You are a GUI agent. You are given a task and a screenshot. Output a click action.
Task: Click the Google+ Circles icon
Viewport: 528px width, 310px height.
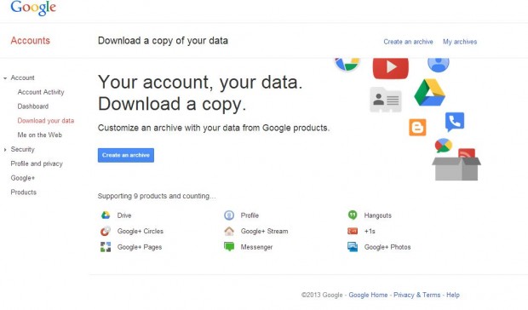click(106, 231)
